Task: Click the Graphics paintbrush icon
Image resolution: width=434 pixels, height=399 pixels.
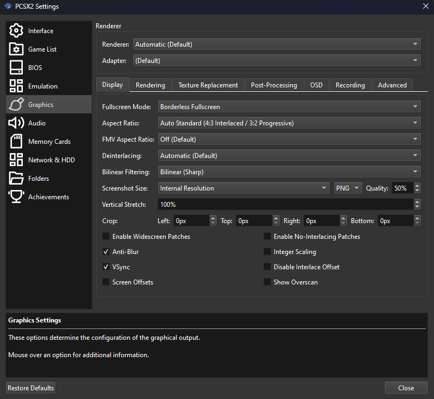Action: [16, 104]
